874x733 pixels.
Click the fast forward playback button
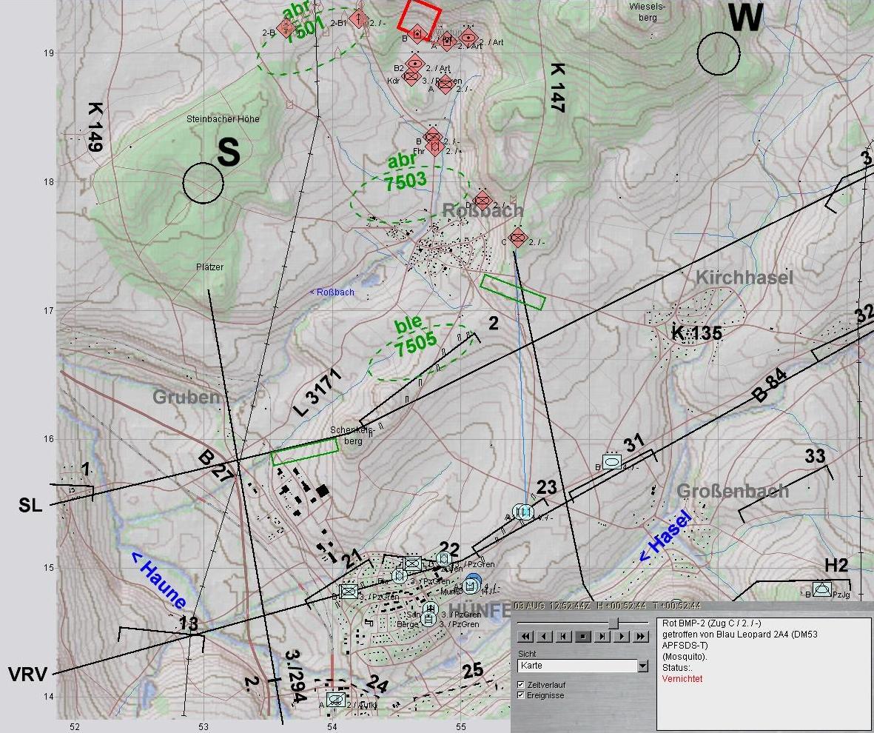click(x=641, y=636)
